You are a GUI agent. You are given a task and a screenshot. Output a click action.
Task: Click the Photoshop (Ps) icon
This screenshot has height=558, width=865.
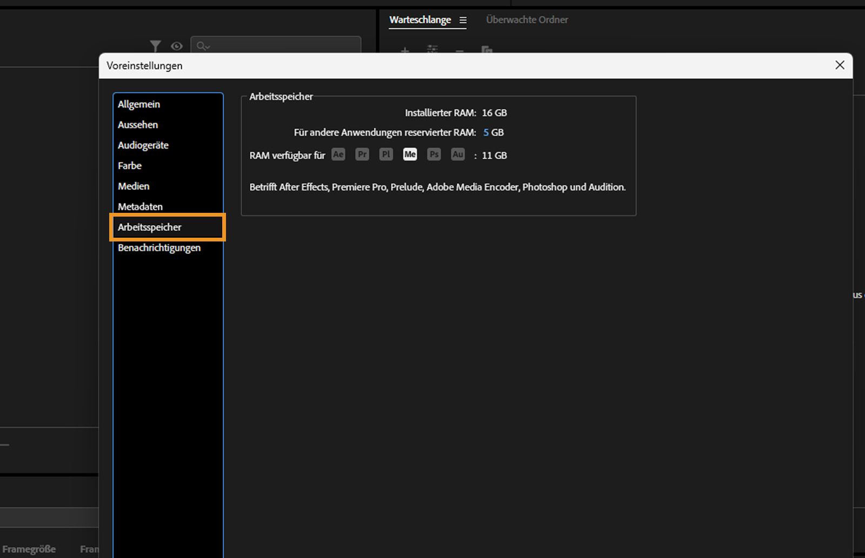pyautogui.click(x=434, y=155)
